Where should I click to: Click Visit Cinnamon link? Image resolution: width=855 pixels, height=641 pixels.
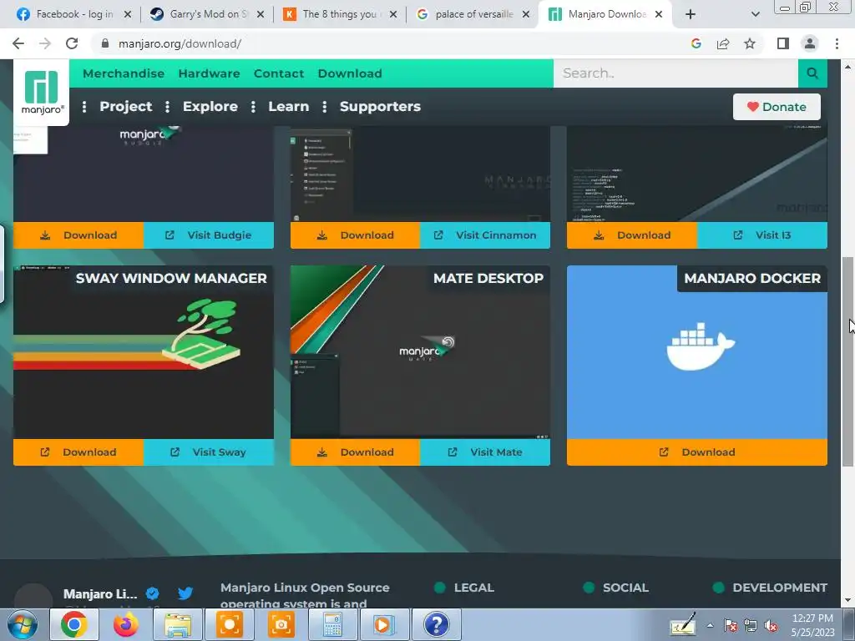(x=485, y=235)
